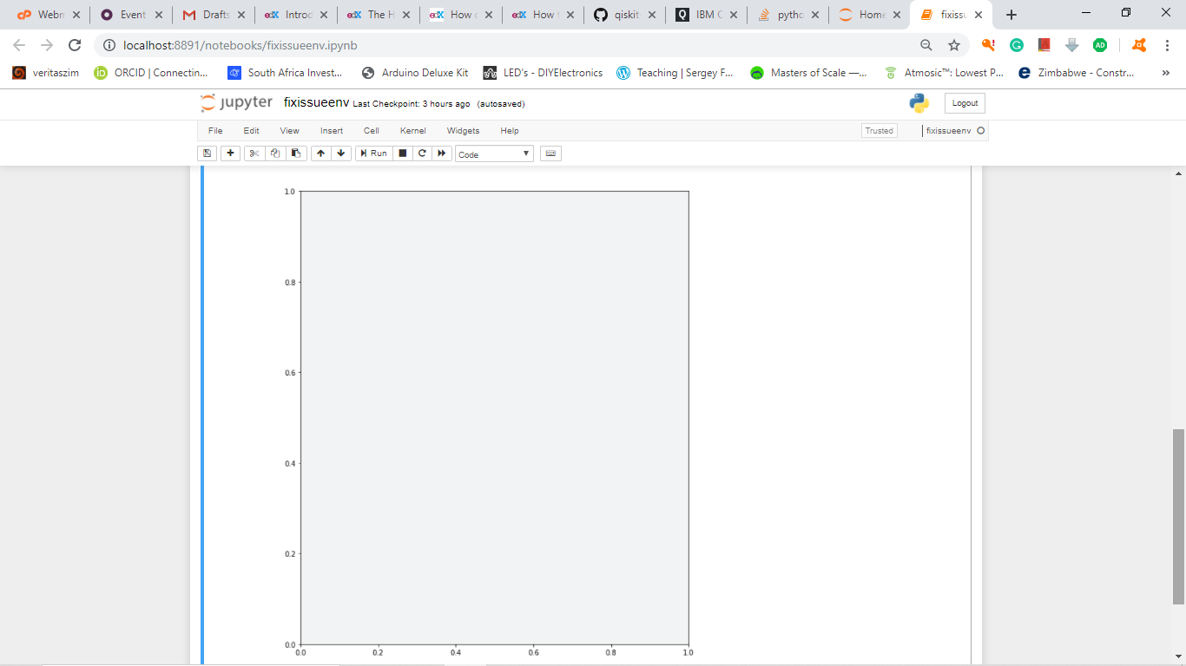Switch to the IBM tab
This screenshot has height=666, width=1186.
(708, 15)
